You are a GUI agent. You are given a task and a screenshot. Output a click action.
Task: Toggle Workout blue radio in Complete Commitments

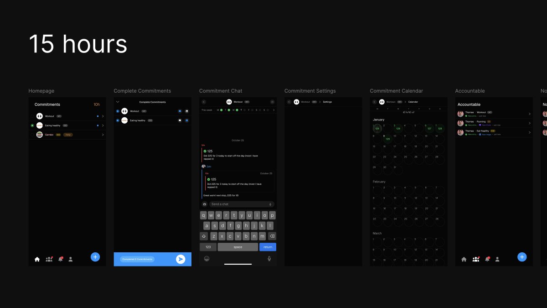tap(118, 111)
